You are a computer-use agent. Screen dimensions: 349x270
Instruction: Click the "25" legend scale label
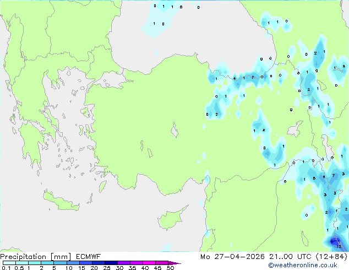click(x=107, y=268)
